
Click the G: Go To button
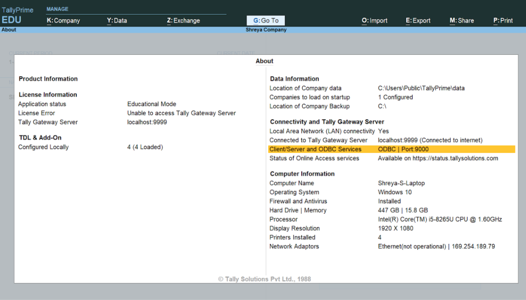(266, 21)
